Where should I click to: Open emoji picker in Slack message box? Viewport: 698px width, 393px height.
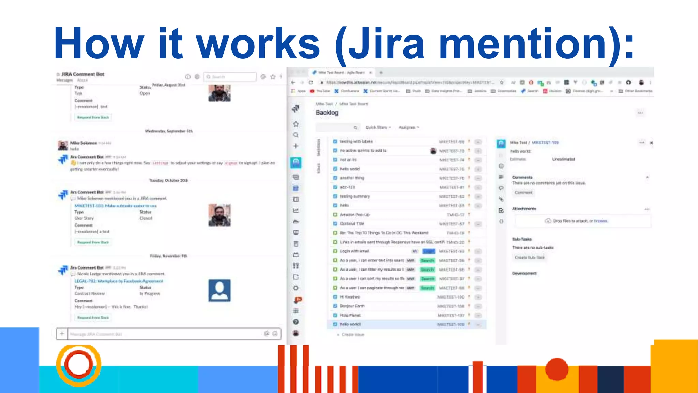pyautogui.click(x=275, y=334)
